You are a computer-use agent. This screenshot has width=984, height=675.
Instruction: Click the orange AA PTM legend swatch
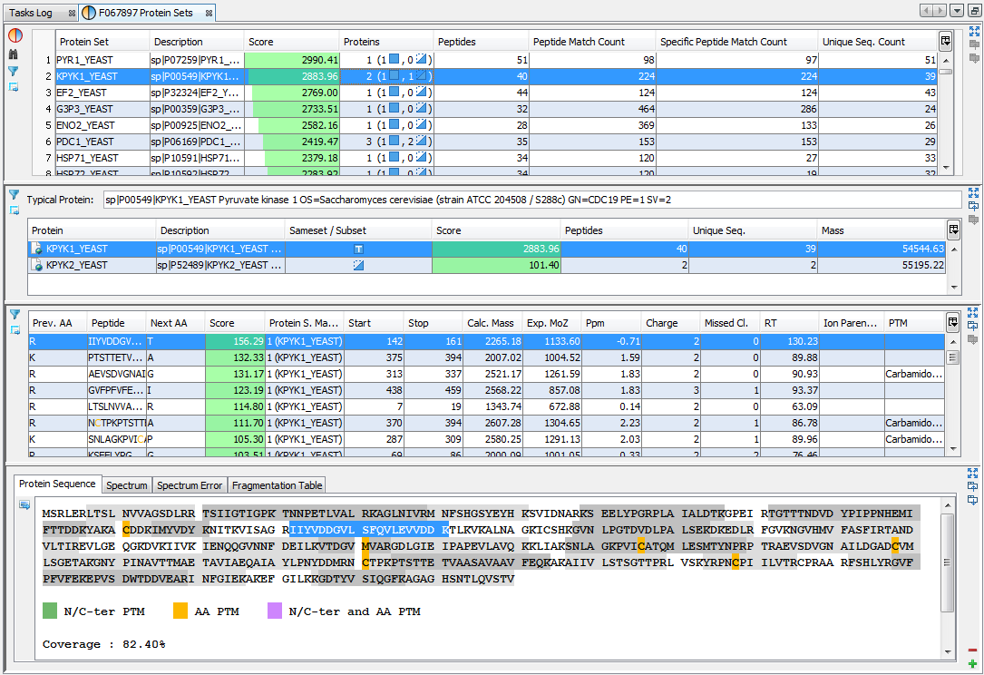(x=181, y=611)
